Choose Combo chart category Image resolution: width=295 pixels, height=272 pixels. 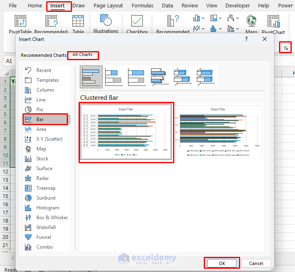(x=47, y=247)
